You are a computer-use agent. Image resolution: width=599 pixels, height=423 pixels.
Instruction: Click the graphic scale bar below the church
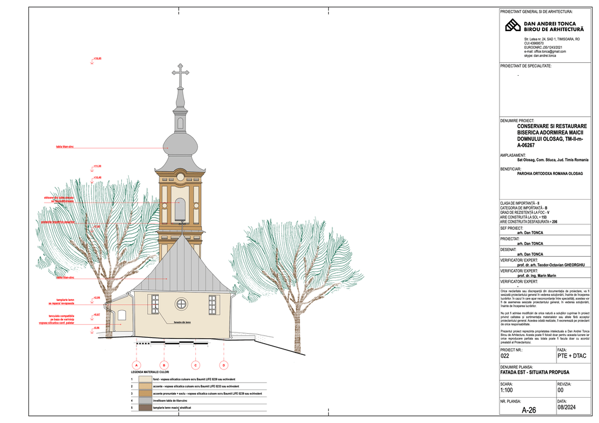[172, 342]
